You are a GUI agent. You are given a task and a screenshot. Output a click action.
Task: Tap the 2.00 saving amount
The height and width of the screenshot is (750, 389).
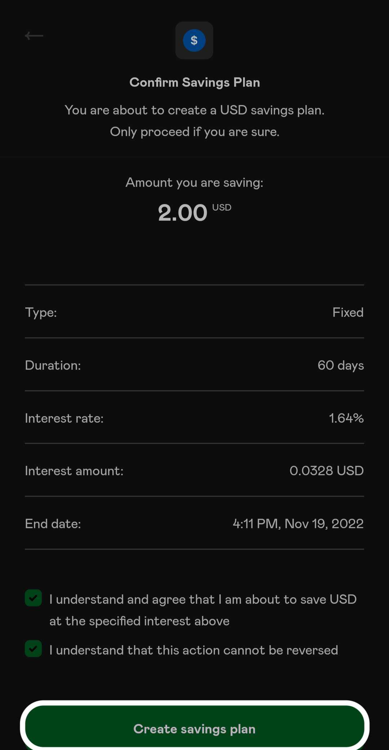(x=183, y=212)
